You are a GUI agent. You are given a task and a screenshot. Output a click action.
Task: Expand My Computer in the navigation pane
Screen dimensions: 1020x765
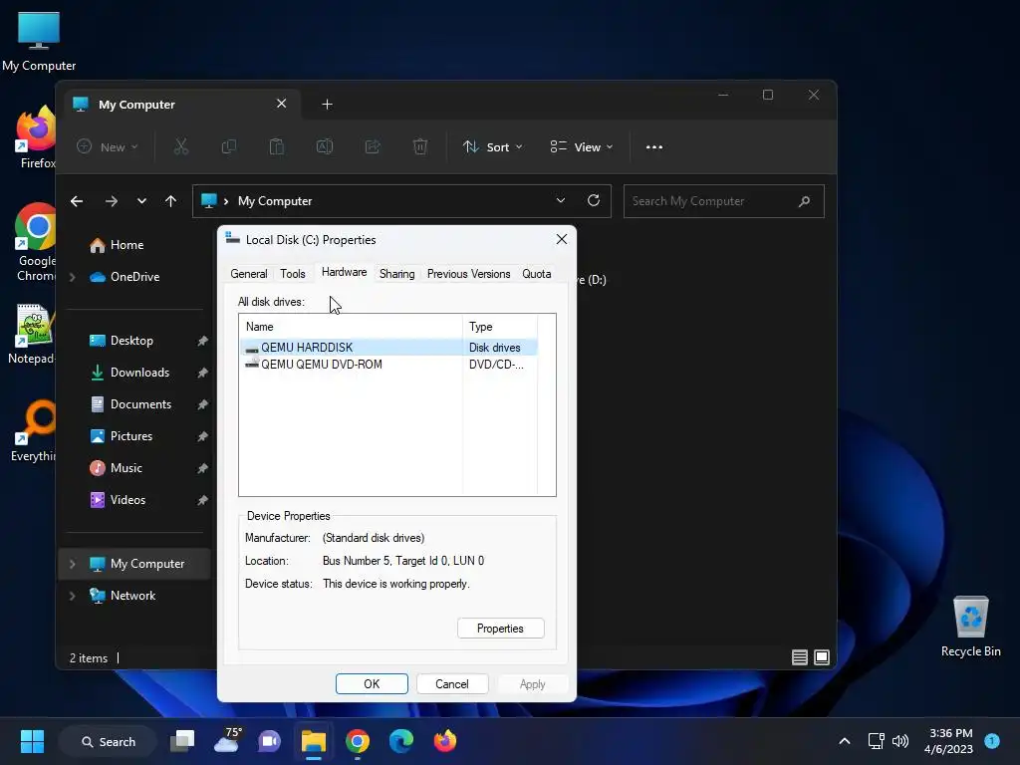coord(72,564)
